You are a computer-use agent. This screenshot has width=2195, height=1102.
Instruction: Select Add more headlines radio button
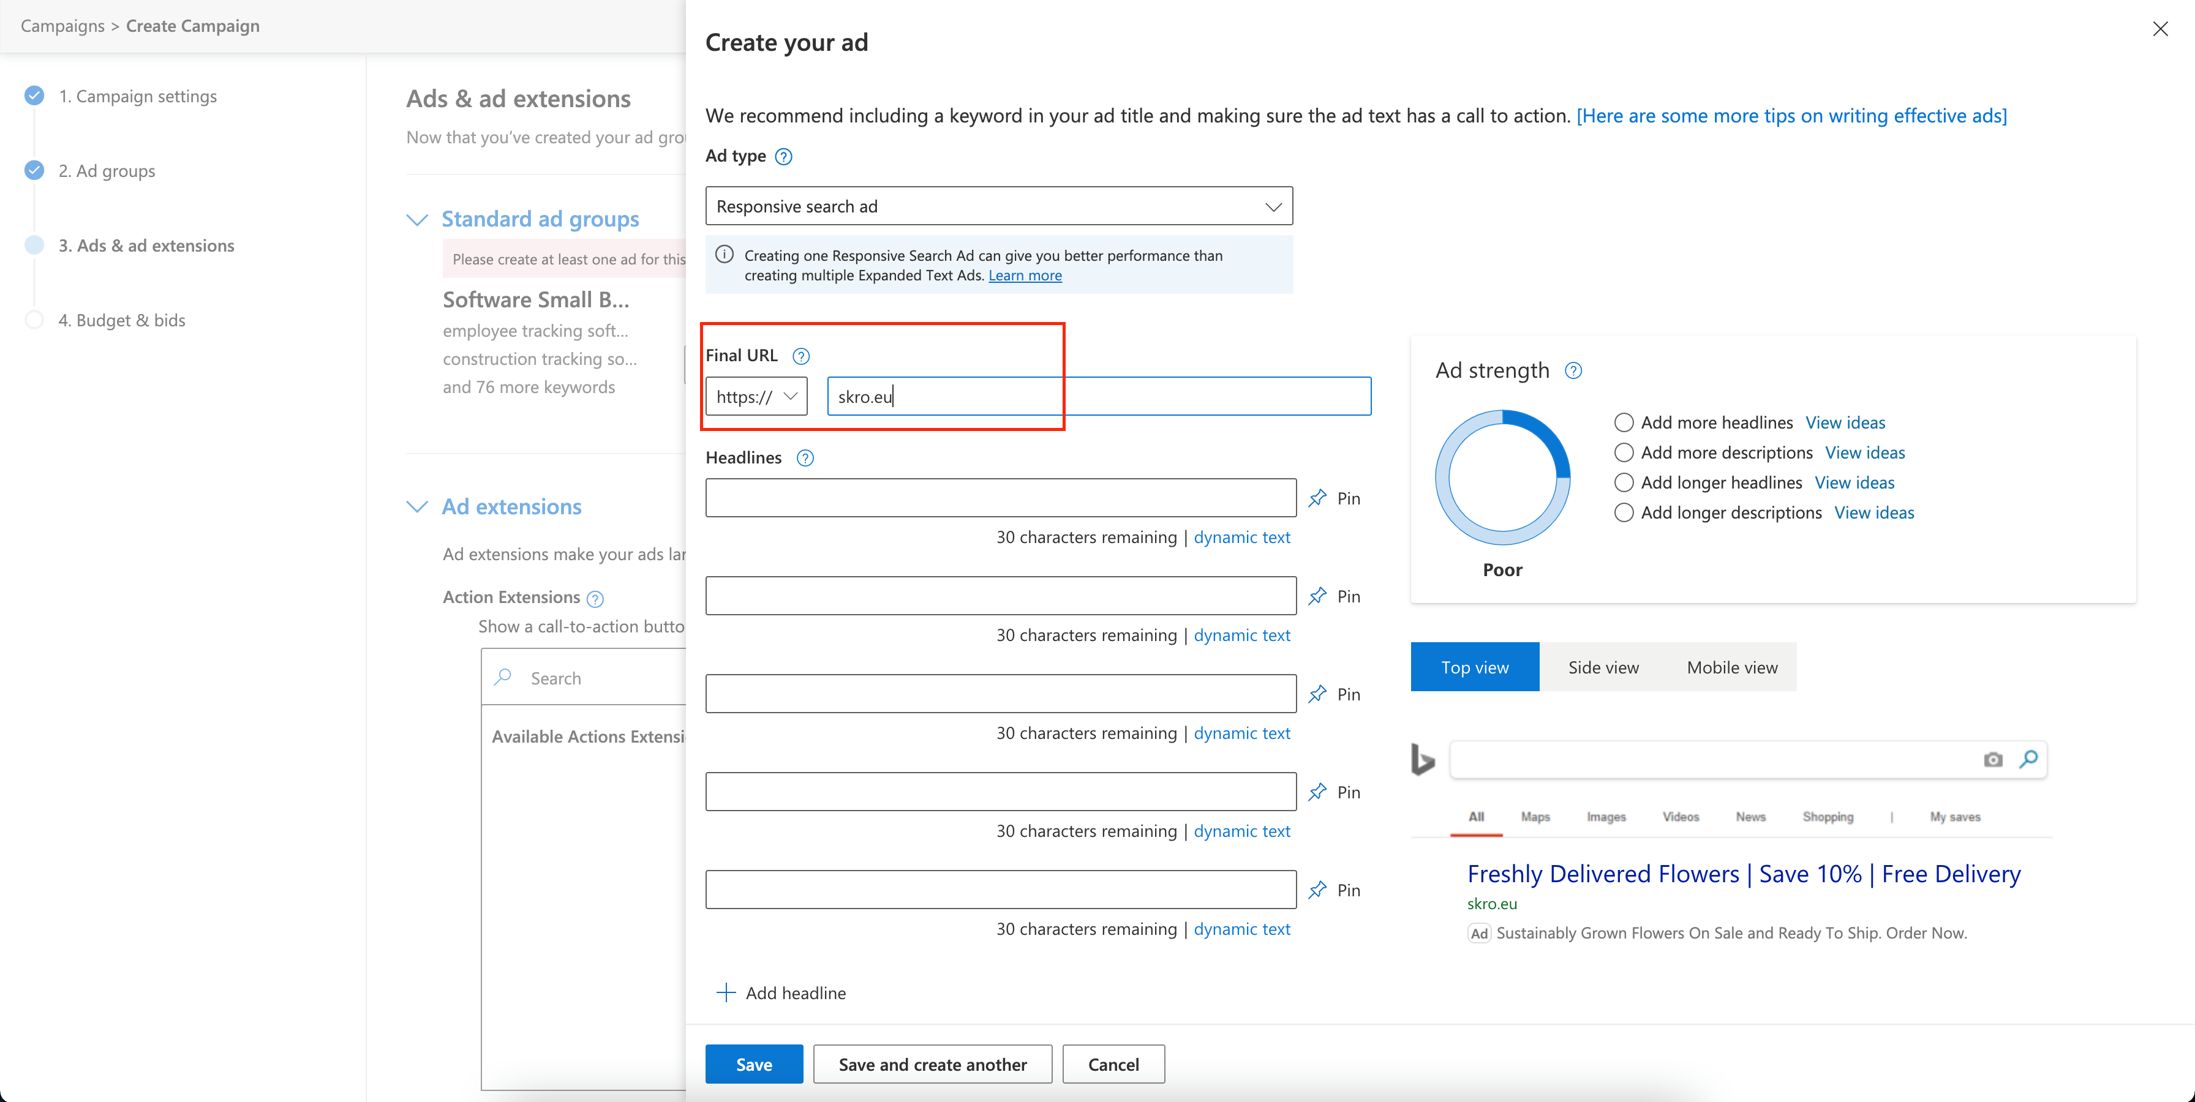[1624, 422]
